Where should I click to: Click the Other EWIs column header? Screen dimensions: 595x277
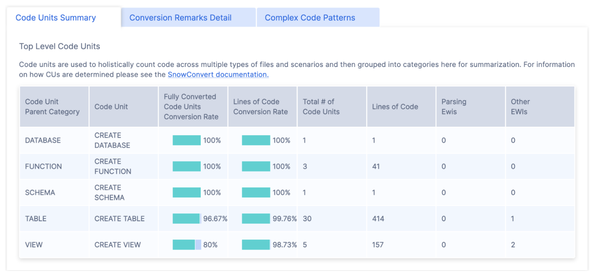(520, 107)
